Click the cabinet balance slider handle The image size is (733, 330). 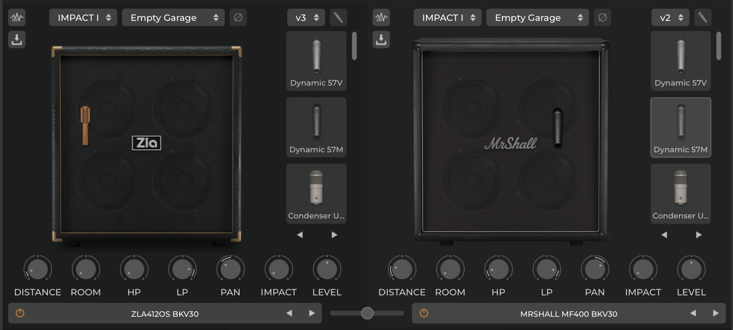(x=367, y=313)
